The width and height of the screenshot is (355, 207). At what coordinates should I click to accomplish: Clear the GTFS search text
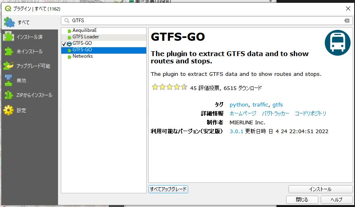tap(347, 21)
